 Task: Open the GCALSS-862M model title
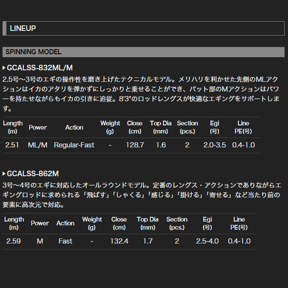(x=33, y=174)
